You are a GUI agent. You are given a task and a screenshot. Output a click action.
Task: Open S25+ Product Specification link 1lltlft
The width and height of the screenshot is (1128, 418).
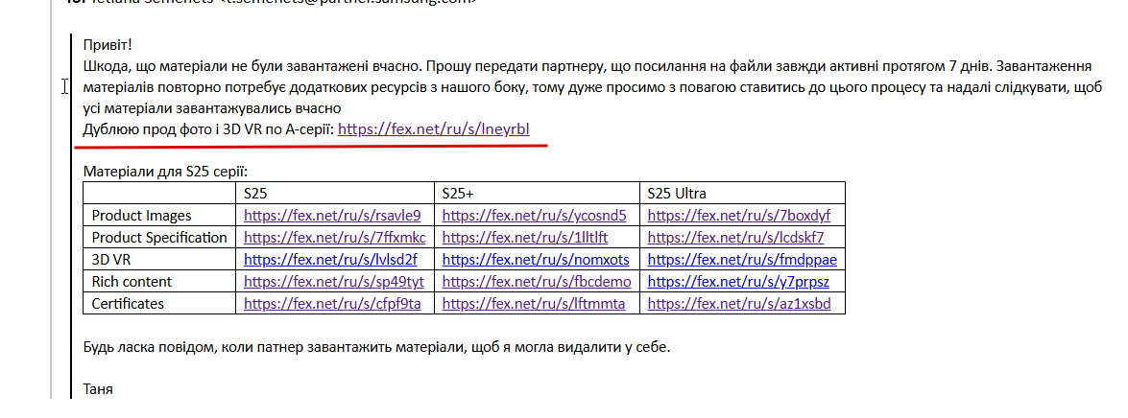526,237
